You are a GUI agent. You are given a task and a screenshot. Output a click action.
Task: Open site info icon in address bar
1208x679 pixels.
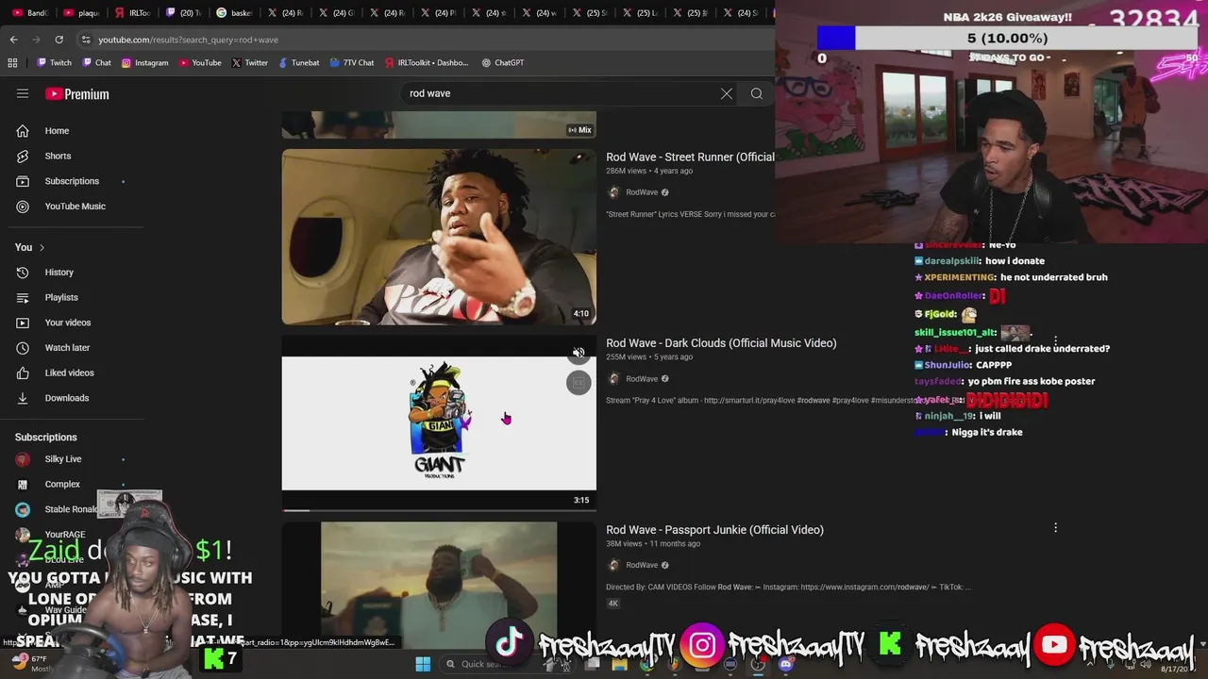(x=86, y=40)
